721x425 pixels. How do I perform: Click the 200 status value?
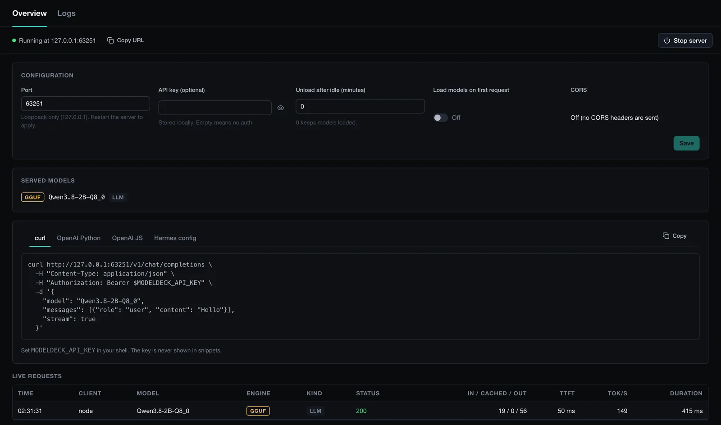click(361, 411)
